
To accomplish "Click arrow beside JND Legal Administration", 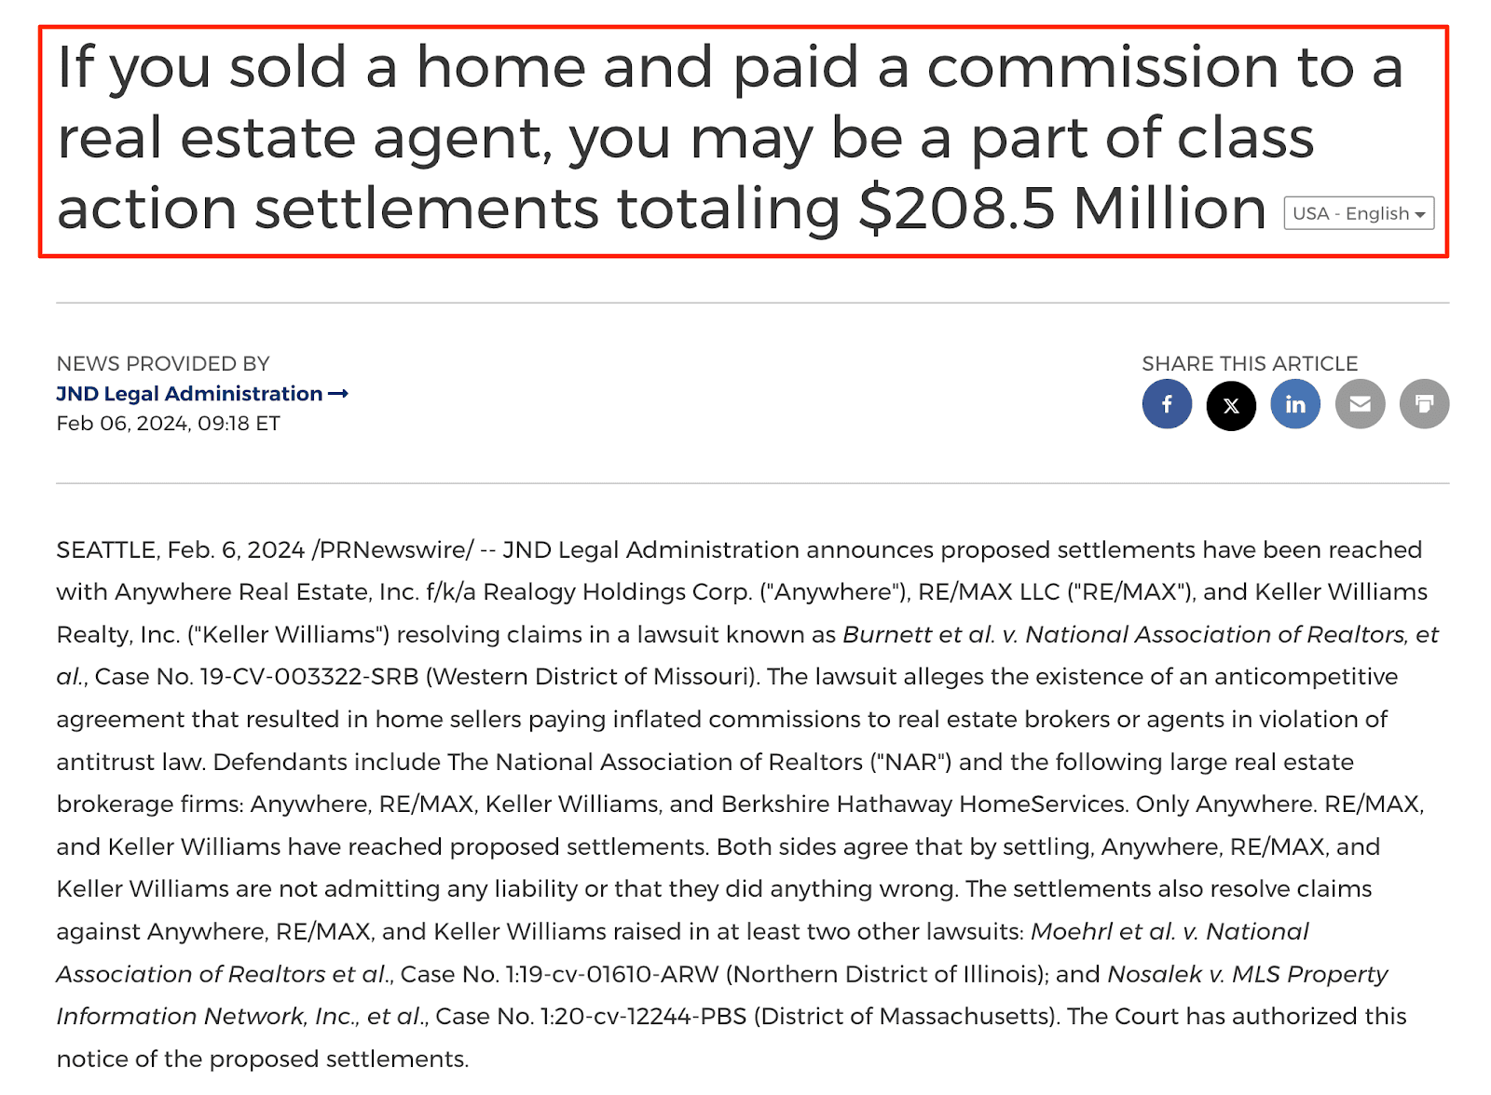I will click(x=338, y=394).
